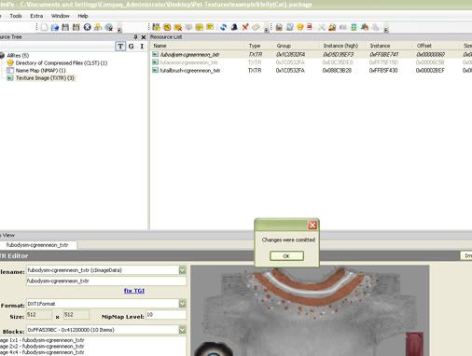
Task: Toggle the G sort button in Resource Tree
Action: pyautogui.click(x=132, y=47)
